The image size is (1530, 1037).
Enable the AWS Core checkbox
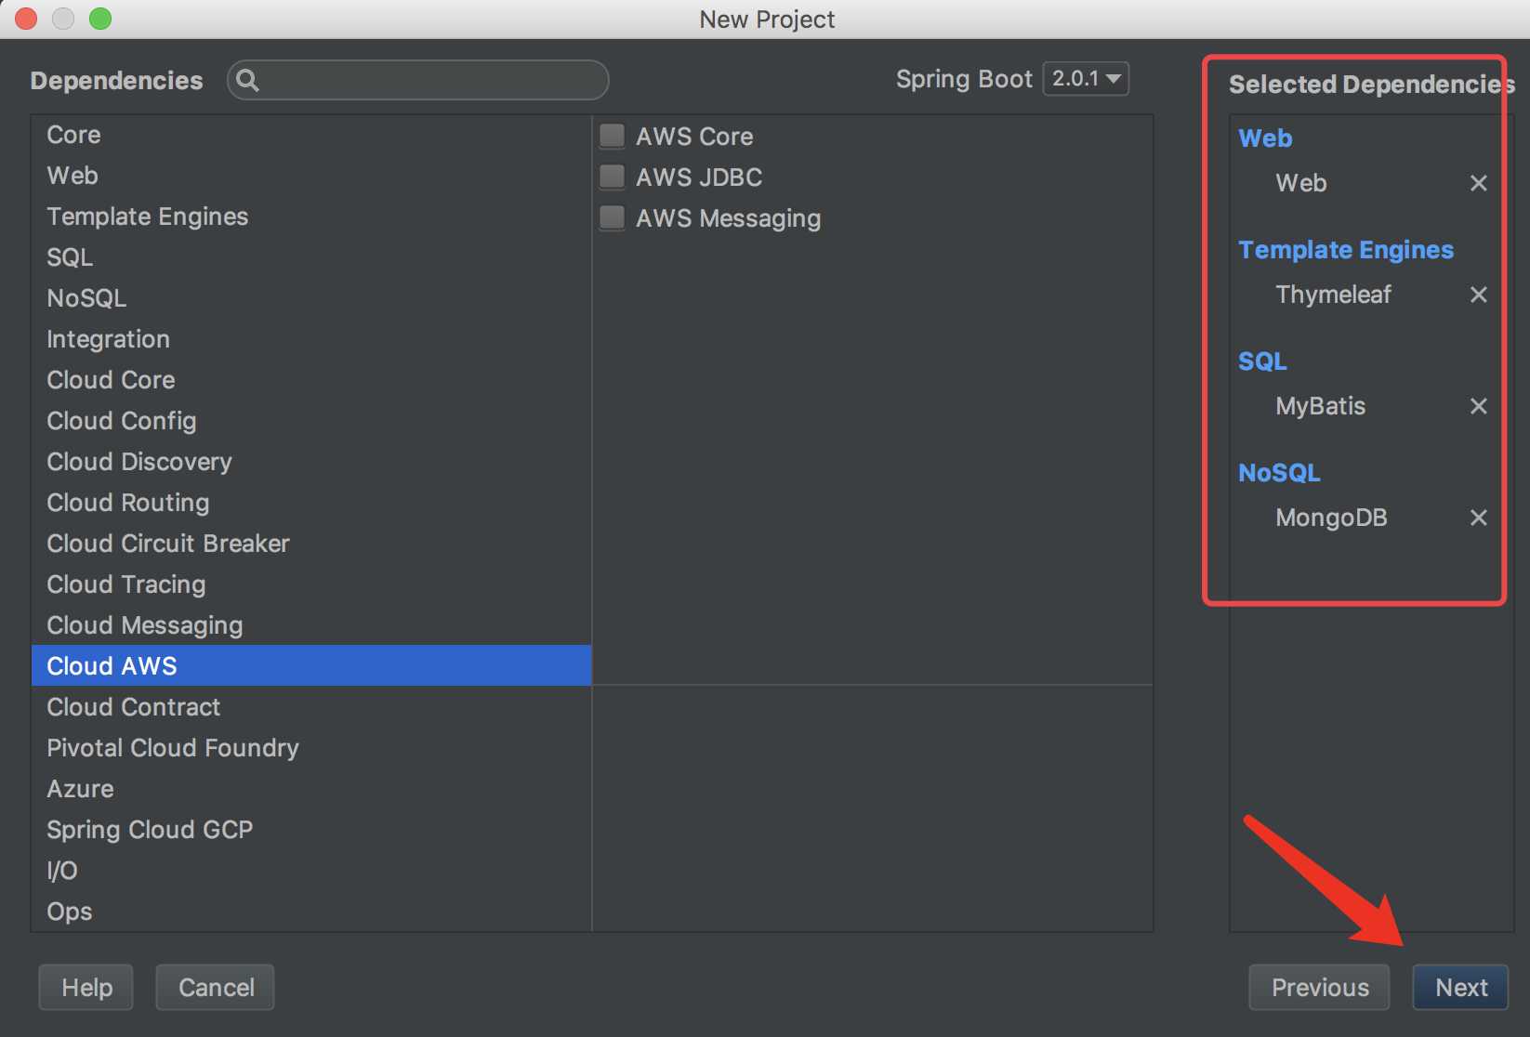click(x=612, y=136)
